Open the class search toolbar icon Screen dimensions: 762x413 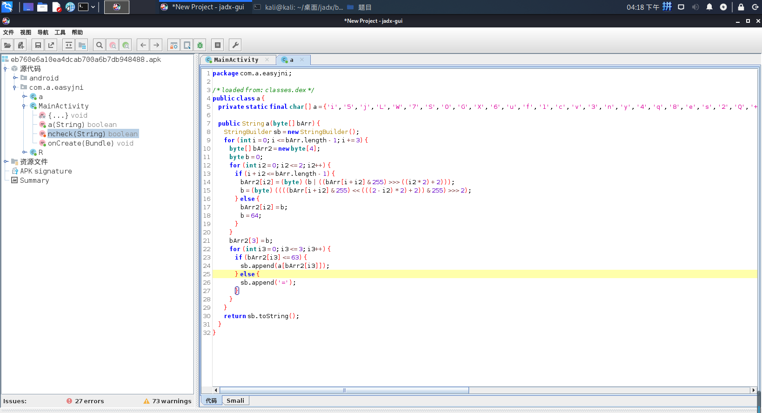click(113, 45)
